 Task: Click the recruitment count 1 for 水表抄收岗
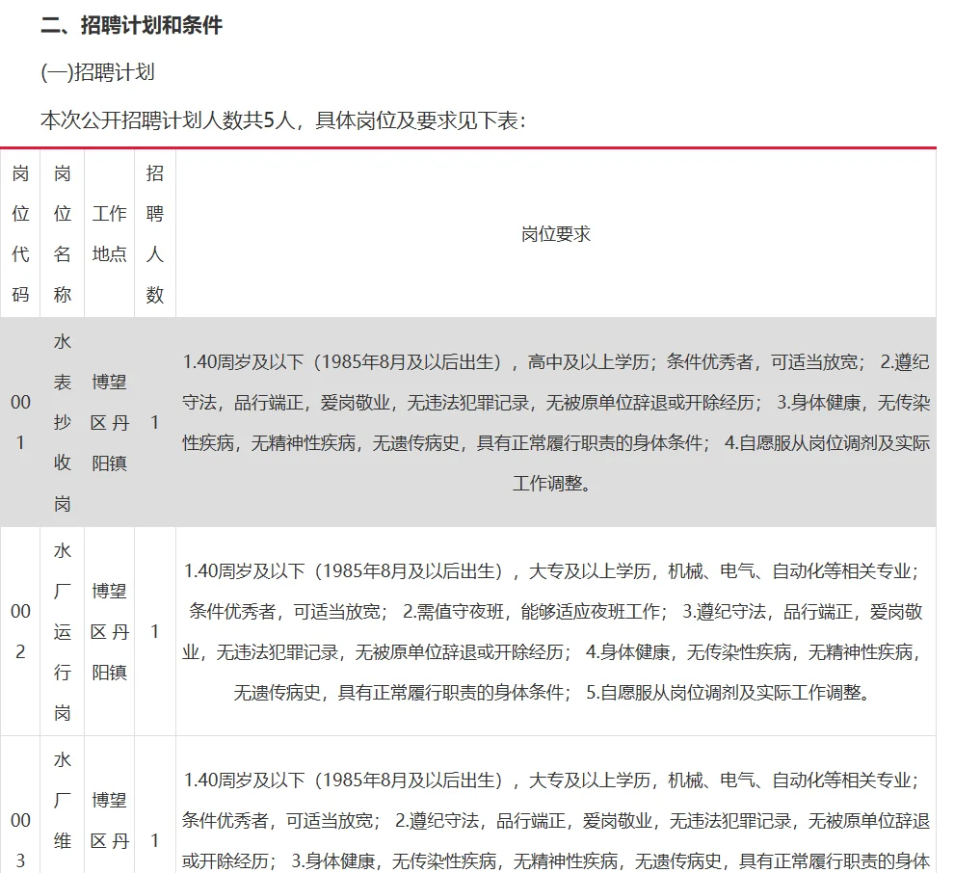coord(154,422)
